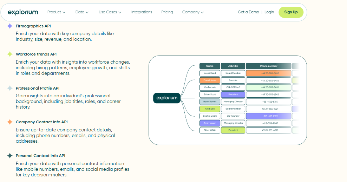The width and height of the screenshot is (347, 182).
Task: Select the Personal Contact Info API heading
Action: click(40, 156)
